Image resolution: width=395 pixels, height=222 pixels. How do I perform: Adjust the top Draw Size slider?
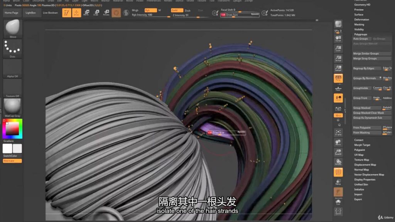(x=240, y=15)
